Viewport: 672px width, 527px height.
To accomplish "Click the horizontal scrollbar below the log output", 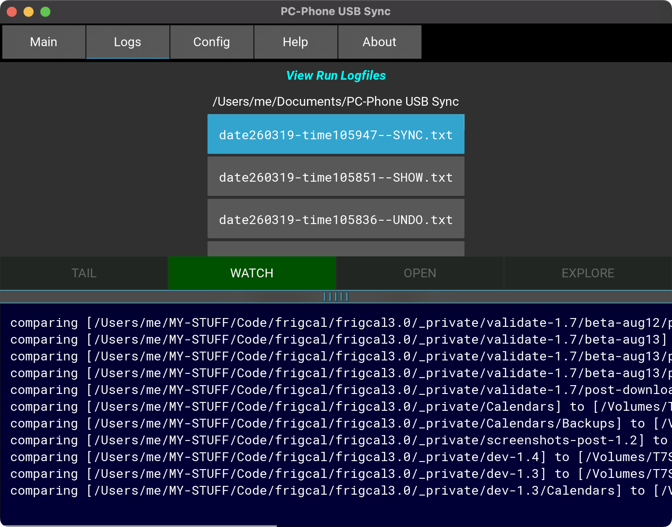I will point(139,525).
